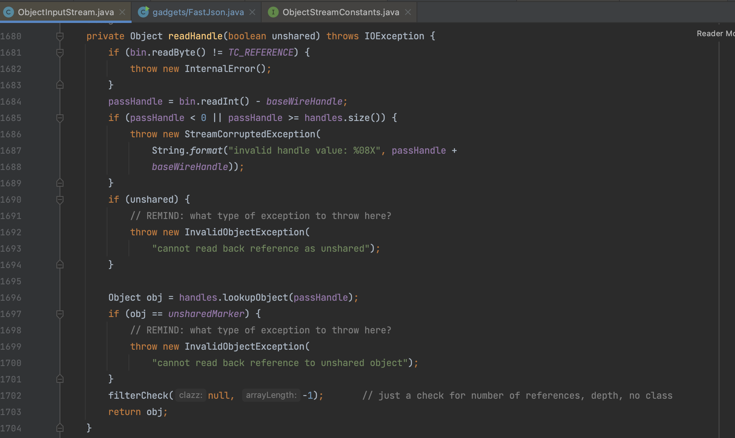Click the 'just a check' comment on line 1702
Viewport: 735px width, 438px height.
pos(518,396)
